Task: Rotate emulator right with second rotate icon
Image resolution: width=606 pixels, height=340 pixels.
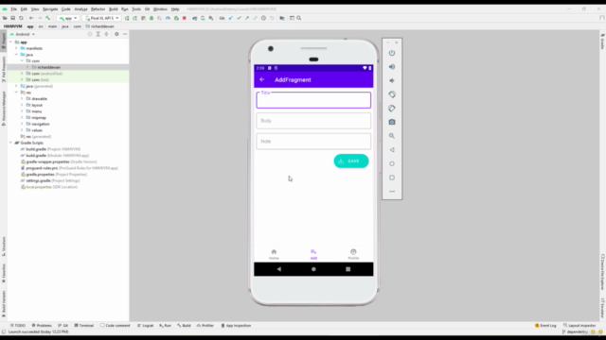Action: tap(392, 109)
